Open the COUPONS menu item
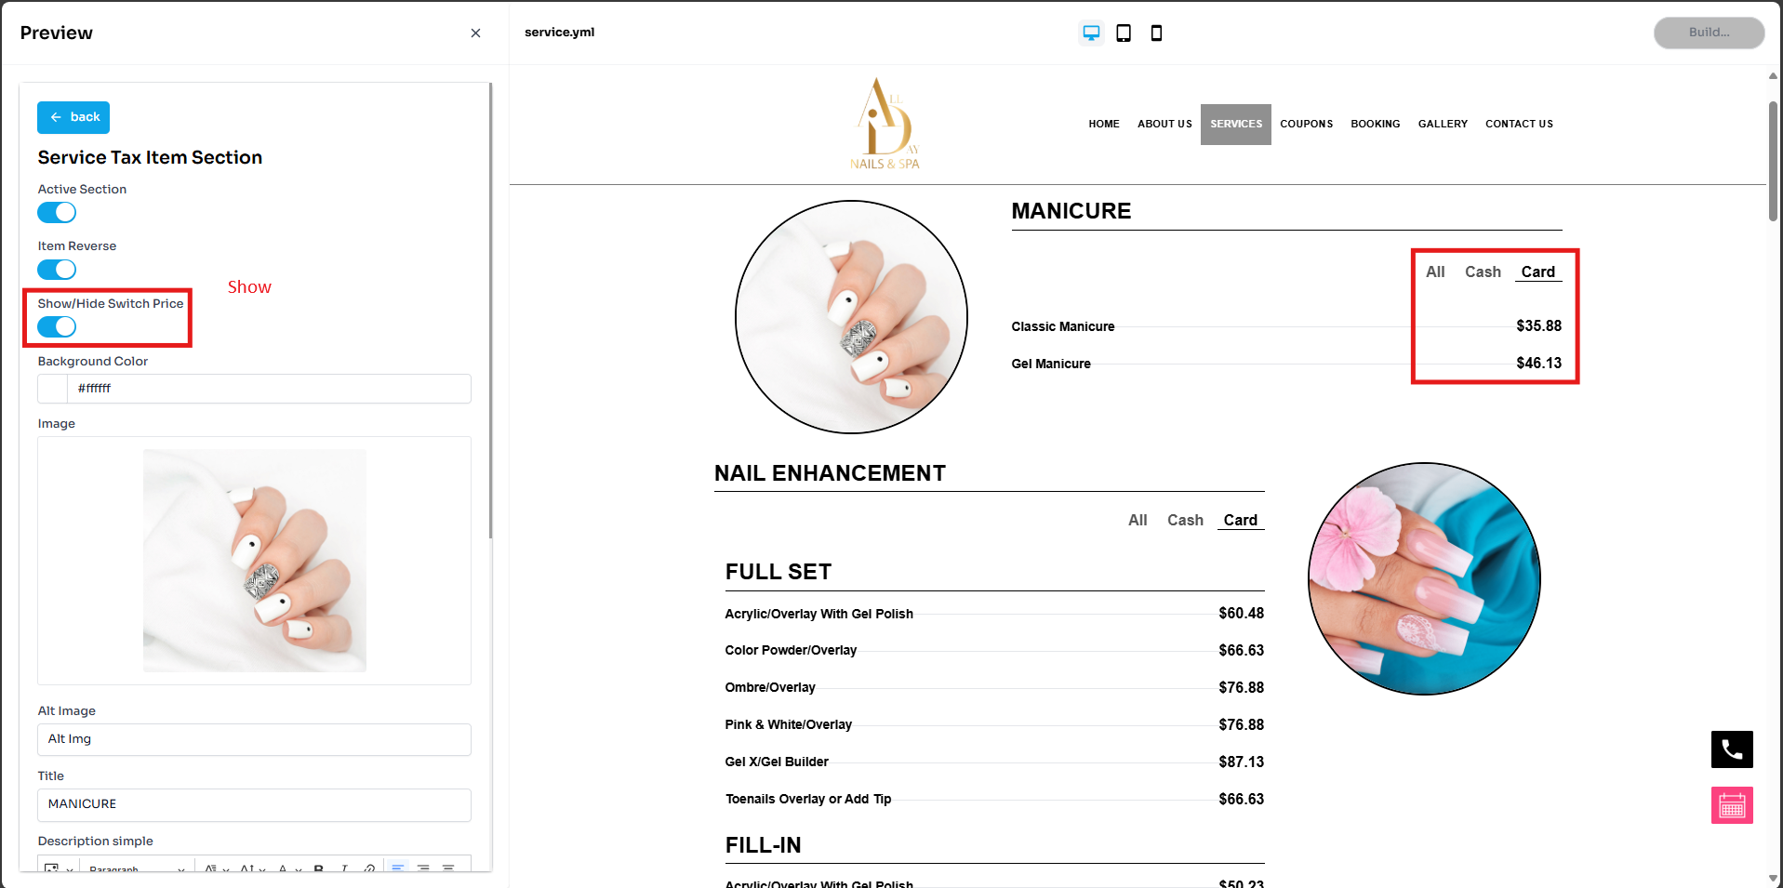This screenshot has width=1783, height=888. (x=1306, y=125)
